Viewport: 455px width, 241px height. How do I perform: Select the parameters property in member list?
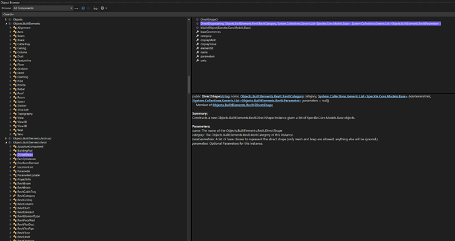208,57
